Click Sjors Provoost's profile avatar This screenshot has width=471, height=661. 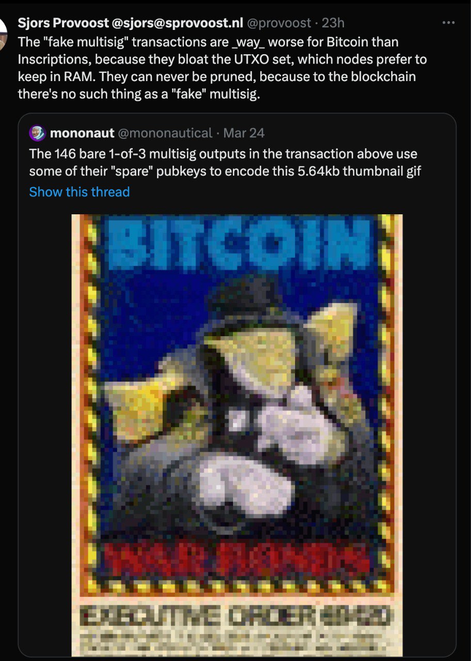[x=3, y=34]
